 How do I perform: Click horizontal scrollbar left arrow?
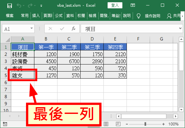[119, 116]
